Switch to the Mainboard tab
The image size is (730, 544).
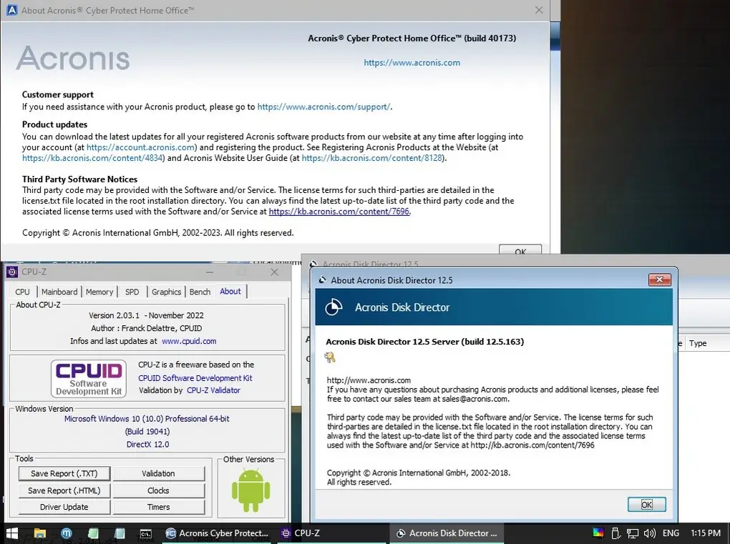coord(59,292)
